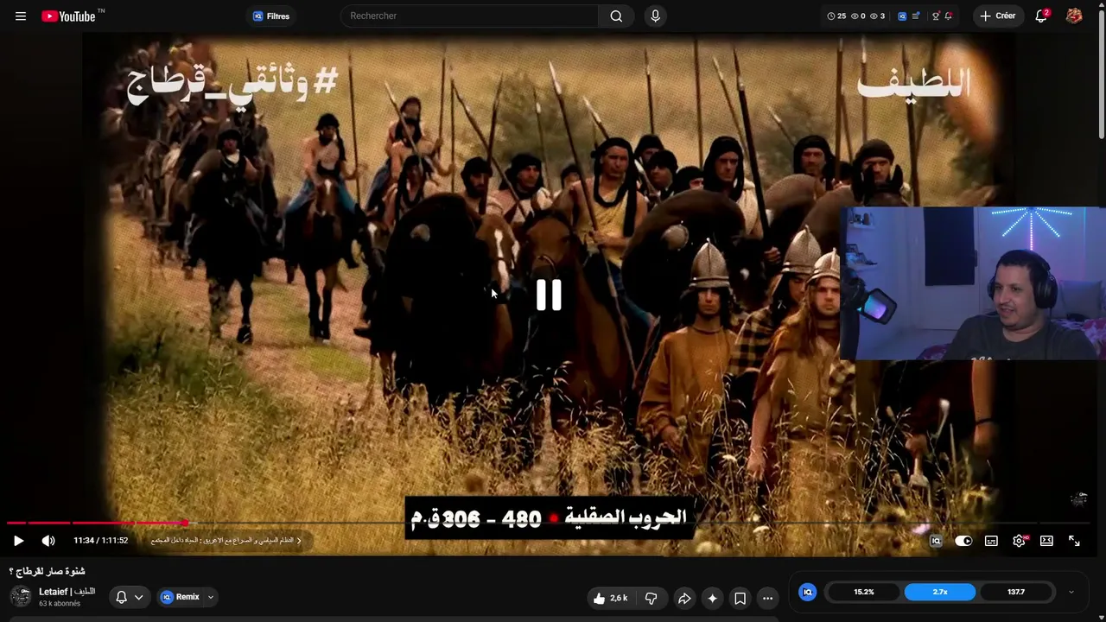Viewport: 1106px width, 622px height.
Task: Start voice search with the microphone
Action: (655, 16)
